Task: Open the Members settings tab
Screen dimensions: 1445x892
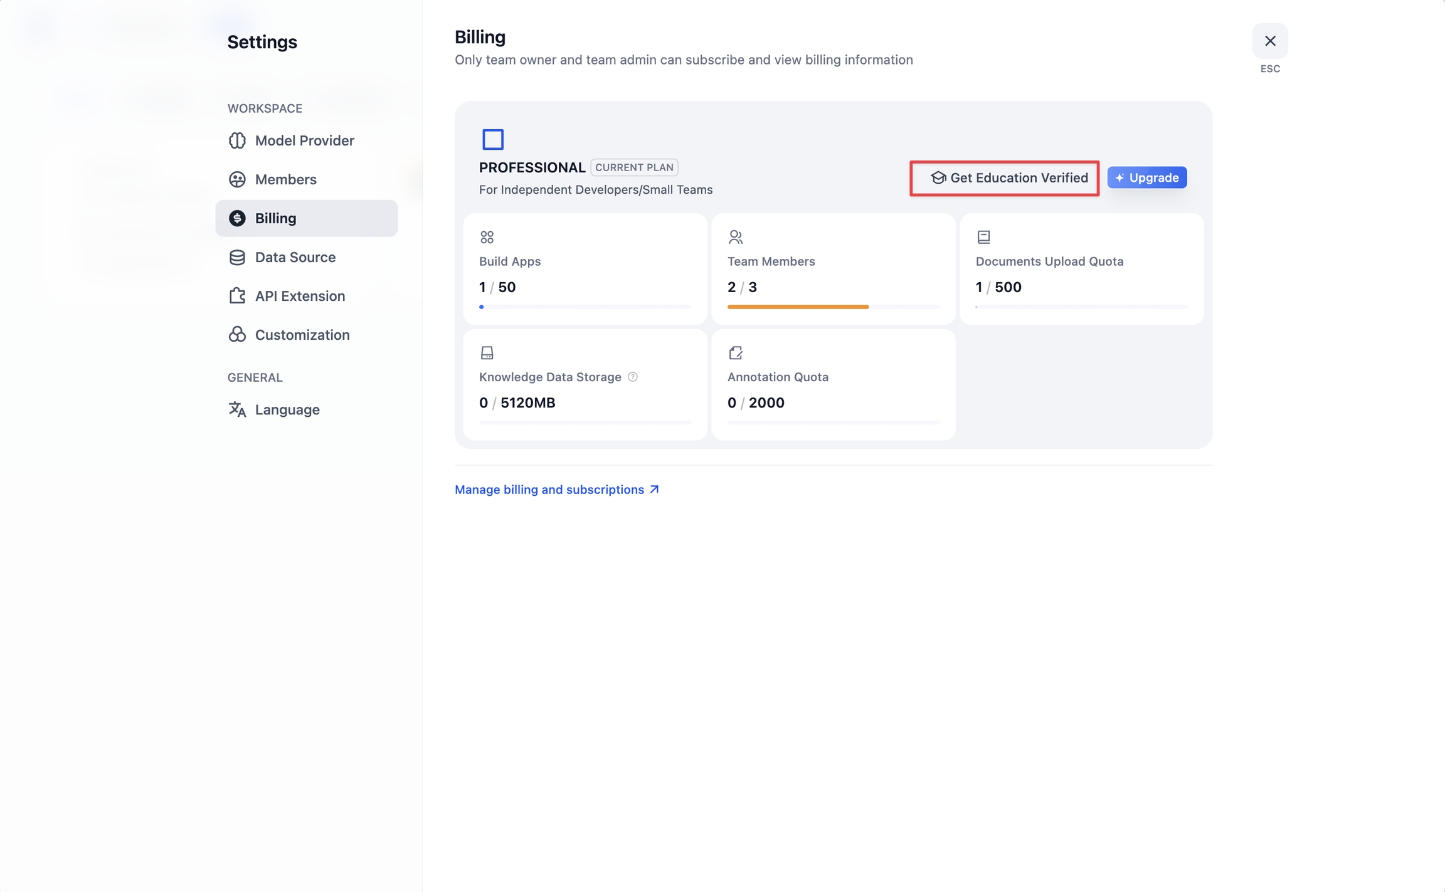Action: tap(285, 179)
